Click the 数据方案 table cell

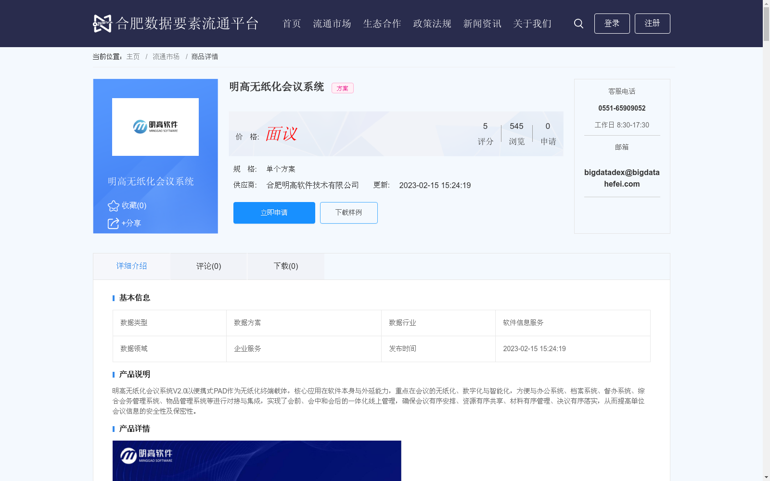tap(304, 323)
